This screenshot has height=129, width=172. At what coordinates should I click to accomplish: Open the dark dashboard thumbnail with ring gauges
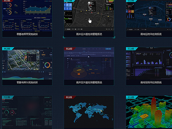[x=27, y=112]
